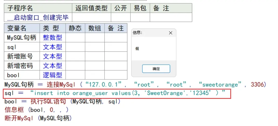Click the 信息: dialog title
278x126 pixels.
coord(137,33)
